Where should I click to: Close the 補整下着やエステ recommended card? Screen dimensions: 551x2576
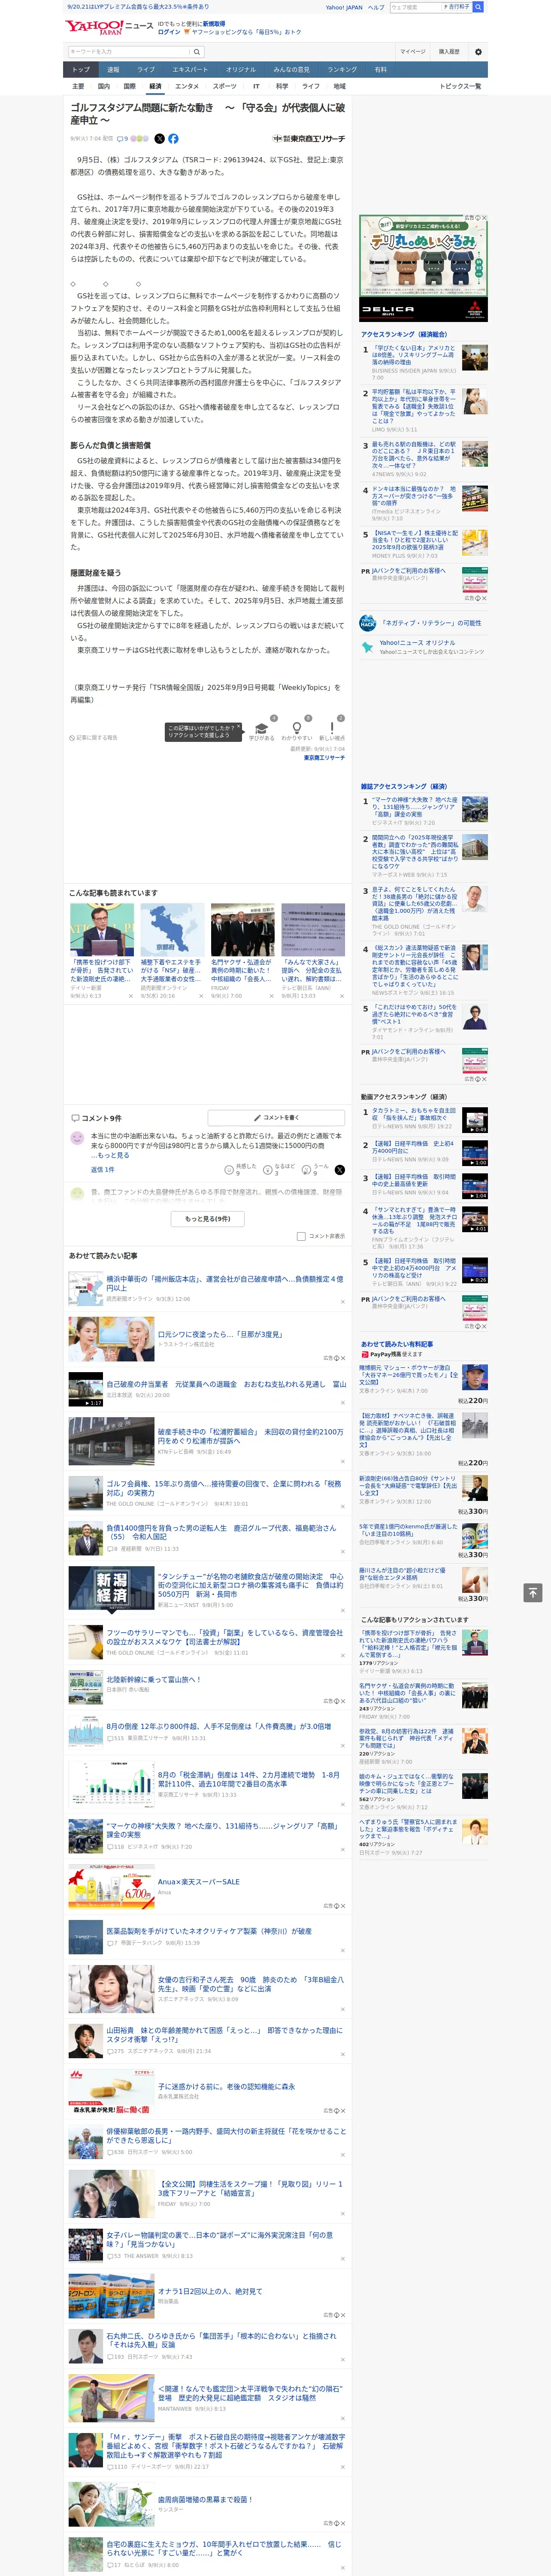point(200,996)
